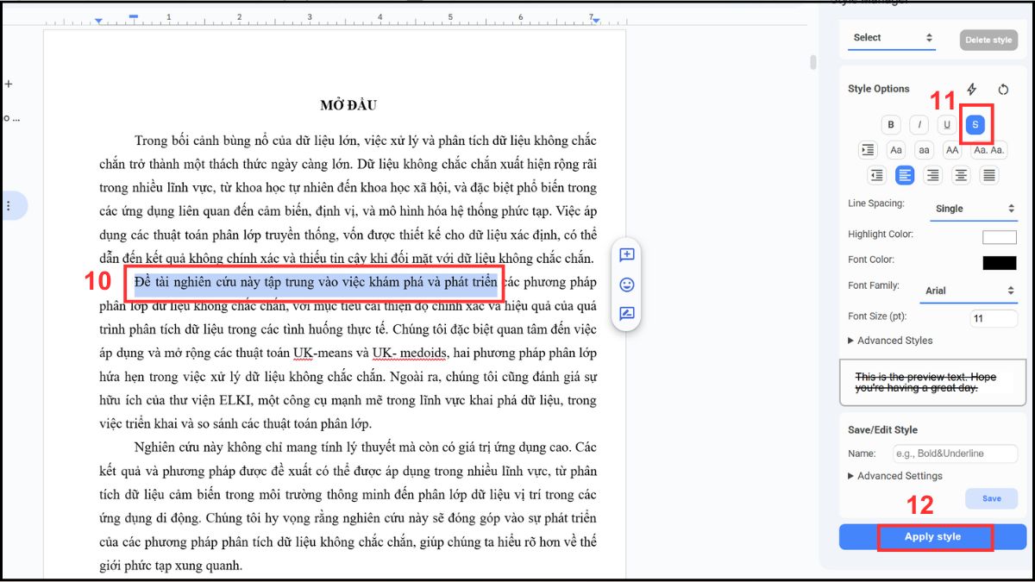Click the Delete style button
This screenshot has height=582, width=1035.
988,40
